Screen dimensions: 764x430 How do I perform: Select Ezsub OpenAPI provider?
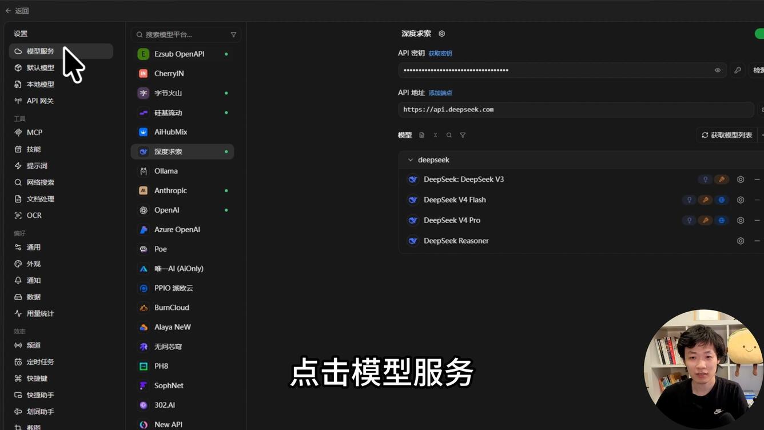[x=182, y=54]
